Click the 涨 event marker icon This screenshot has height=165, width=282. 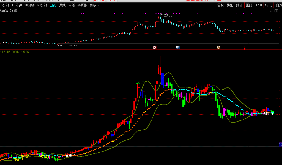(x=155, y=48)
